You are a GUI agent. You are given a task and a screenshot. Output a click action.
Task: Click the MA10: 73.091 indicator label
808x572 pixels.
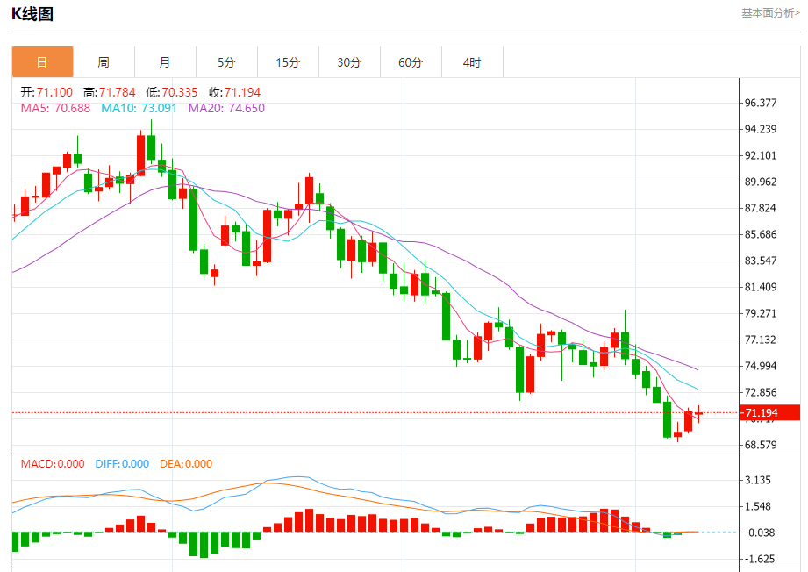tap(139, 108)
